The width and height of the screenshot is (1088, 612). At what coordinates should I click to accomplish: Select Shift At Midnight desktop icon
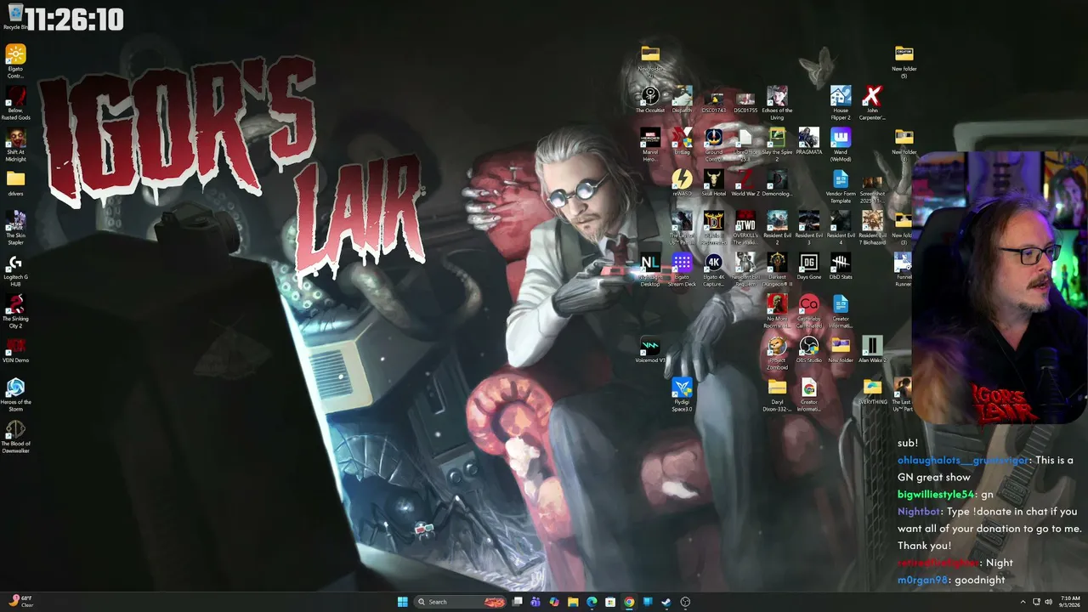[x=15, y=144]
